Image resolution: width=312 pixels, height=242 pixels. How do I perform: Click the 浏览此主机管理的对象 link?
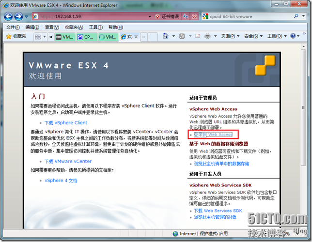[215, 217]
